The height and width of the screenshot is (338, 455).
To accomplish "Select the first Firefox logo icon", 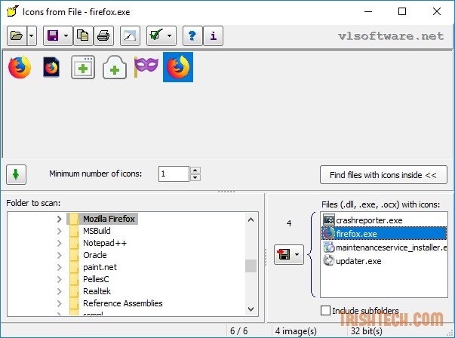I will coord(20,67).
